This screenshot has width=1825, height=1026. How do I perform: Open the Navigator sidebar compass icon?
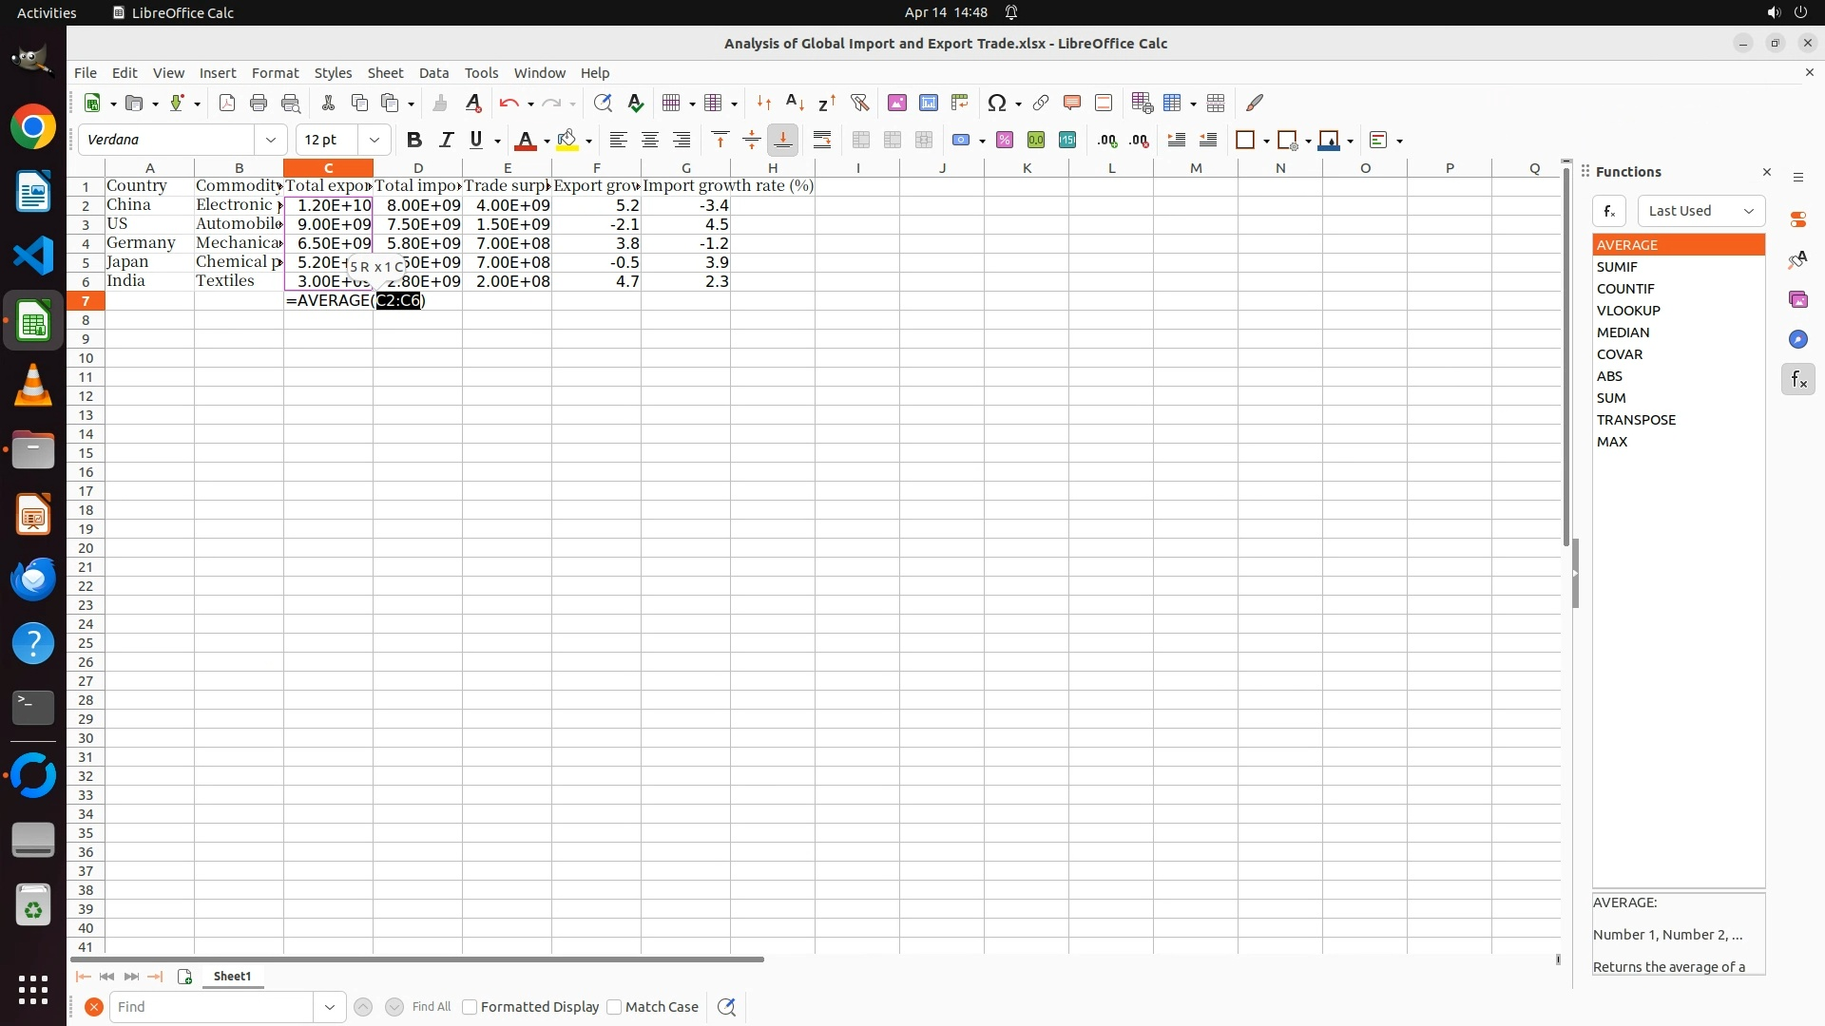(x=1797, y=339)
